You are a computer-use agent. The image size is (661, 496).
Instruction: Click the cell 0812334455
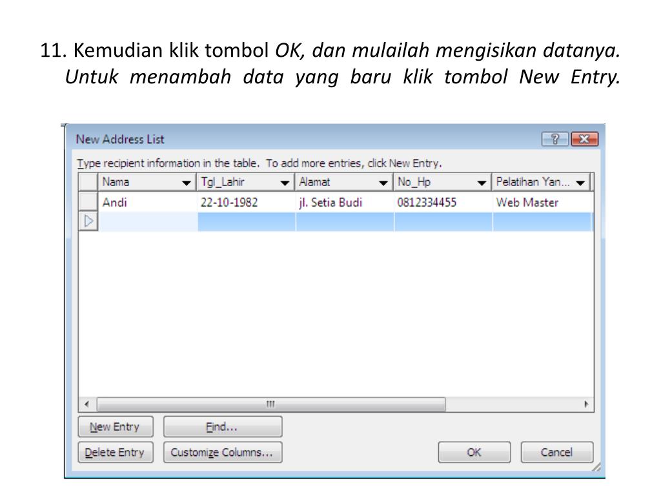click(443, 202)
